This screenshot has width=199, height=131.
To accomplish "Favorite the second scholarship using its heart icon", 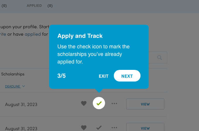I will pyautogui.click(x=84, y=128).
